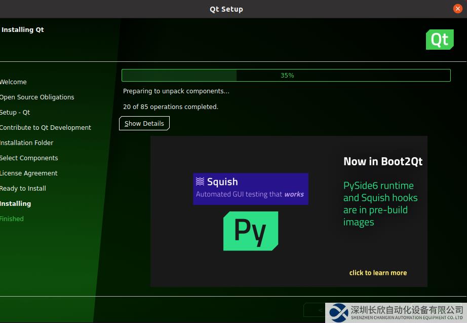Viewport: 467px width, 323px height.
Task: Select the green Finished step
Action: pyautogui.click(x=12, y=219)
